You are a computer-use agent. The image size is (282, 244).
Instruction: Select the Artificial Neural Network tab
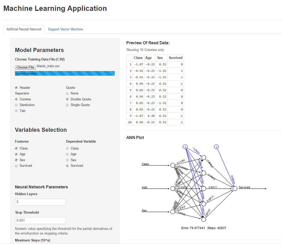pos(24,29)
